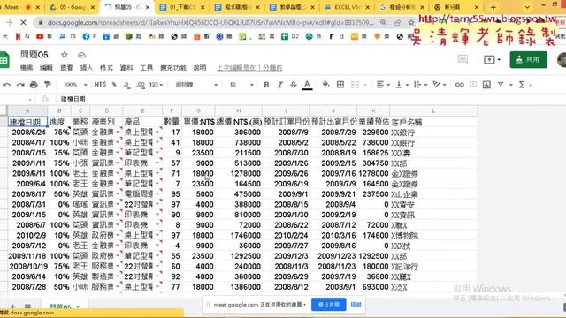The width and height of the screenshot is (566, 318).
Task: Open the text wrapping dropdown
Action: coord(421,85)
